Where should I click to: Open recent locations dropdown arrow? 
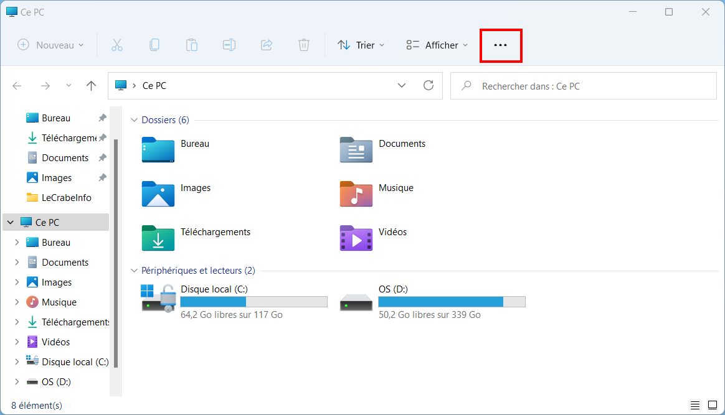click(x=69, y=86)
